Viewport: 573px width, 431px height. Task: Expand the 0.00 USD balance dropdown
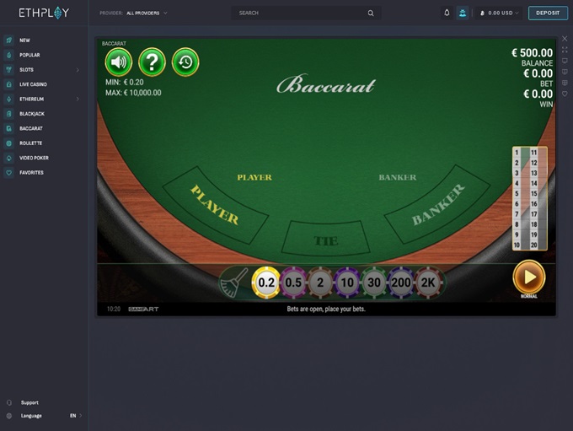(x=499, y=13)
